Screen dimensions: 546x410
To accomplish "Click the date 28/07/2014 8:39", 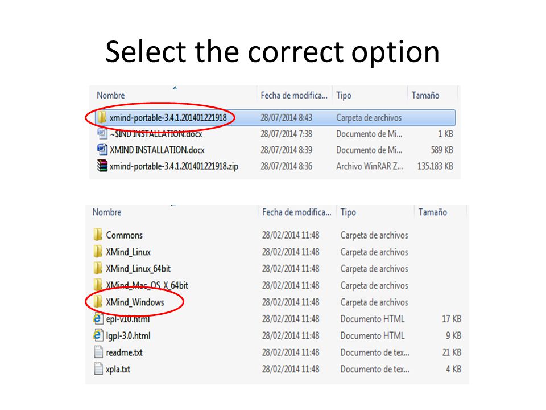I will (286, 150).
